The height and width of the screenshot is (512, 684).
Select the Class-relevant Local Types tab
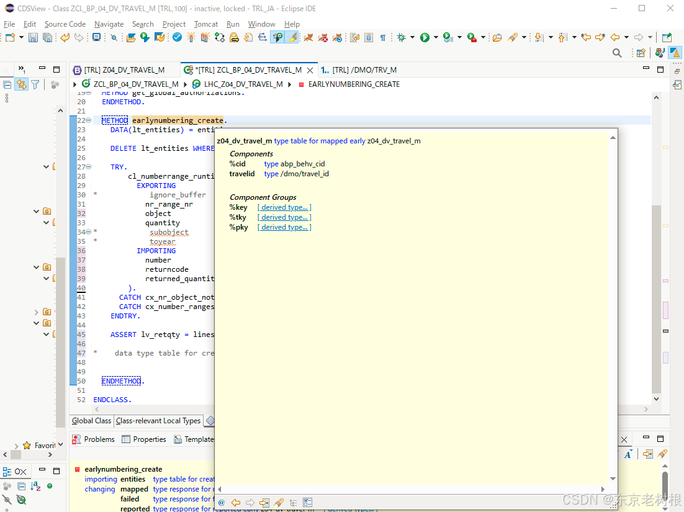click(x=158, y=421)
